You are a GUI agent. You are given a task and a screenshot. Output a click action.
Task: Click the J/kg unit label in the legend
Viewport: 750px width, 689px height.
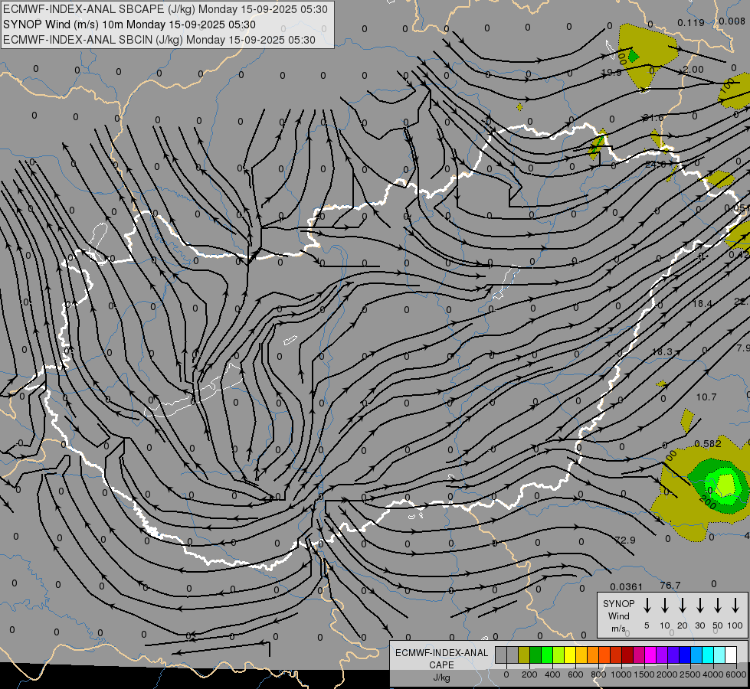tap(441, 678)
